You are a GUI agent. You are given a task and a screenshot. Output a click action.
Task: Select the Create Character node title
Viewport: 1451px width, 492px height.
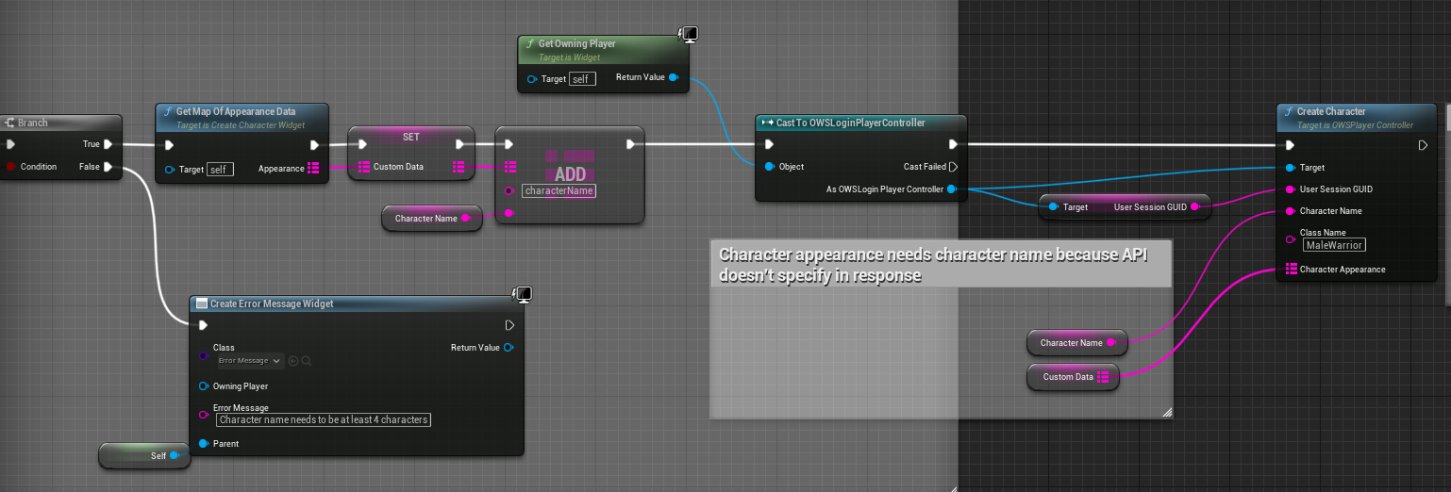(1331, 111)
